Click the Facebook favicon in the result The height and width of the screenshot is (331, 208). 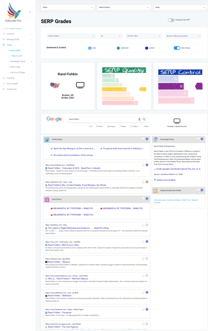pyautogui.click(x=46, y=313)
